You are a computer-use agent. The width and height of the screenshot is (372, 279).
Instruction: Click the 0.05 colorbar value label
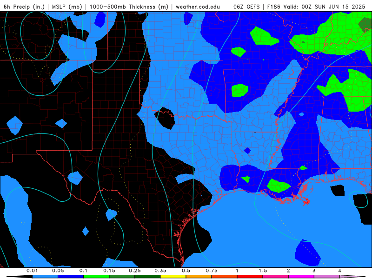pyautogui.click(x=58, y=271)
